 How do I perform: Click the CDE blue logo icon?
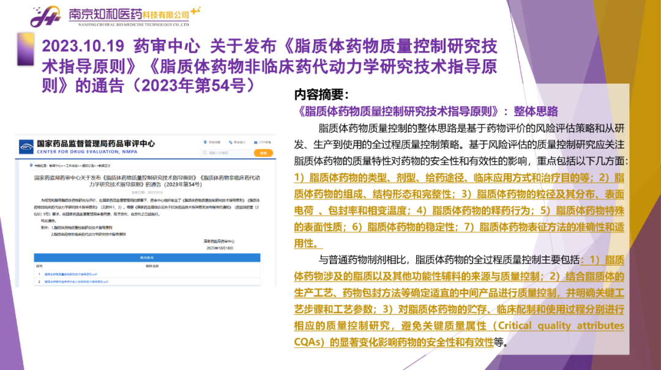(x=26, y=147)
